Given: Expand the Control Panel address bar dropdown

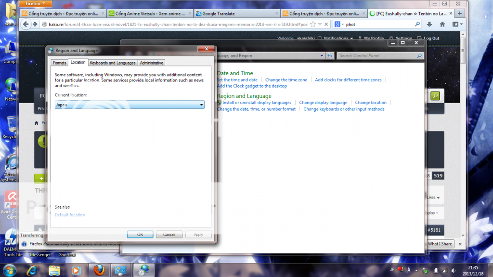Looking at the screenshot, I should pyautogui.click(x=322, y=56).
